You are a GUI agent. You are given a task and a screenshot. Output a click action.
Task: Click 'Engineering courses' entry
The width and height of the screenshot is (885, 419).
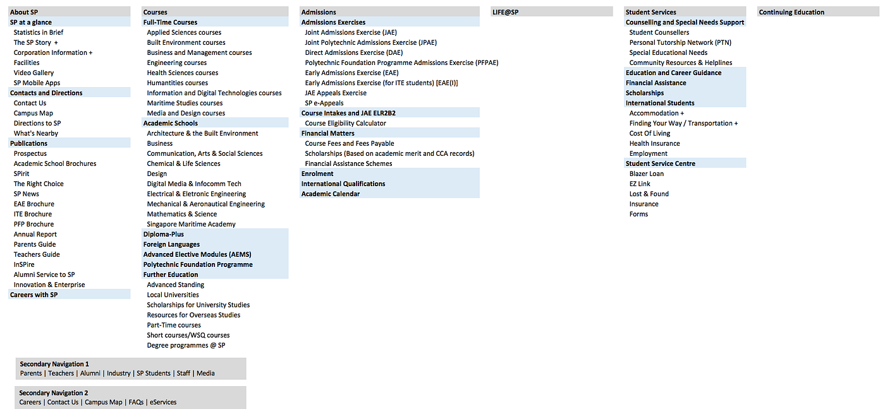(x=177, y=62)
